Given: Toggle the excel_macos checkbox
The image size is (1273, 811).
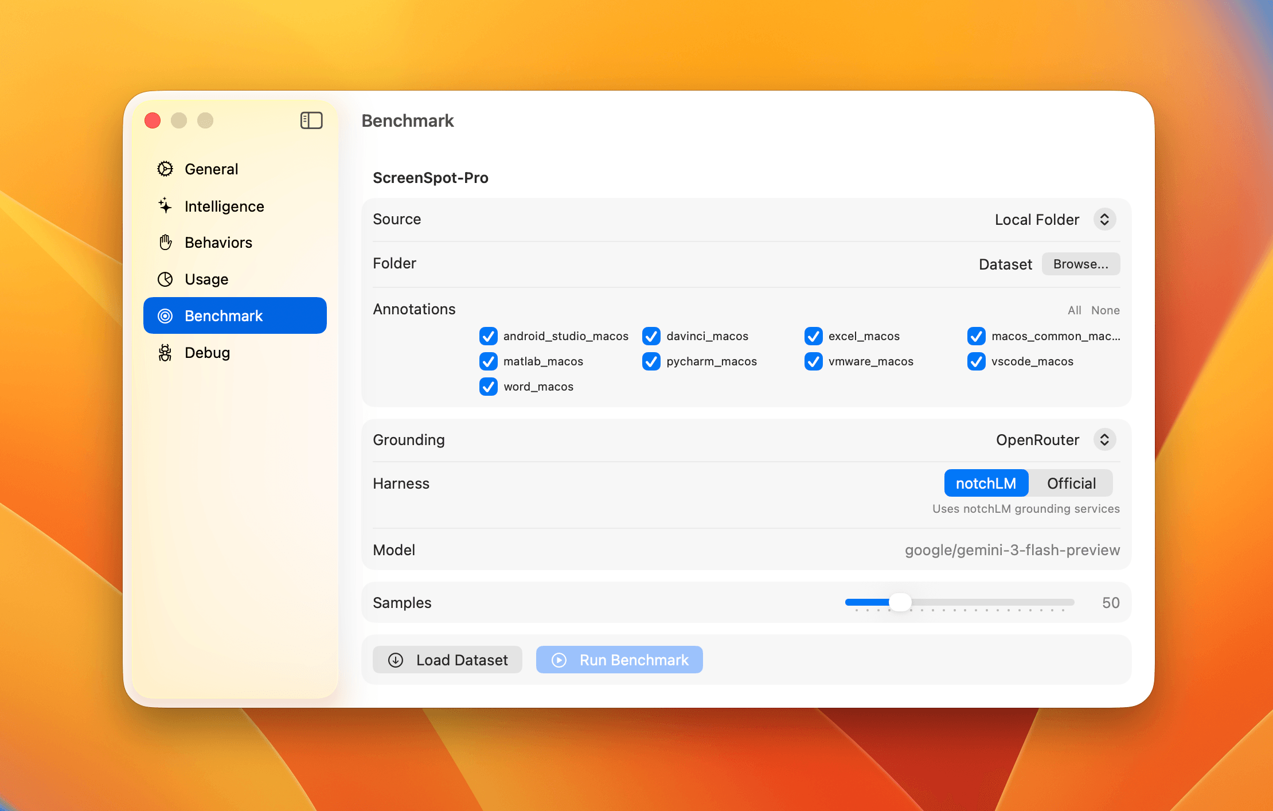Looking at the screenshot, I should tap(814, 336).
